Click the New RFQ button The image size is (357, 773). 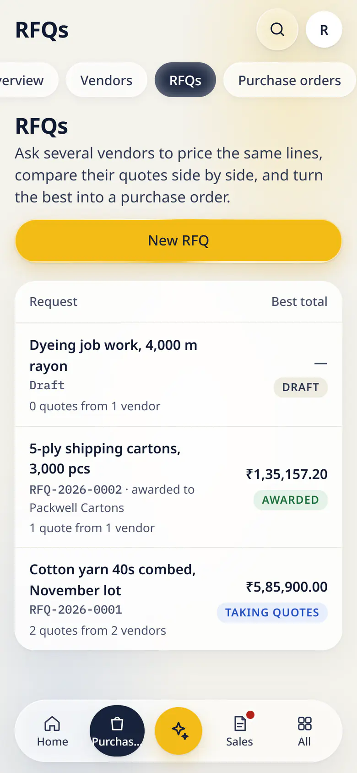point(178,240)
